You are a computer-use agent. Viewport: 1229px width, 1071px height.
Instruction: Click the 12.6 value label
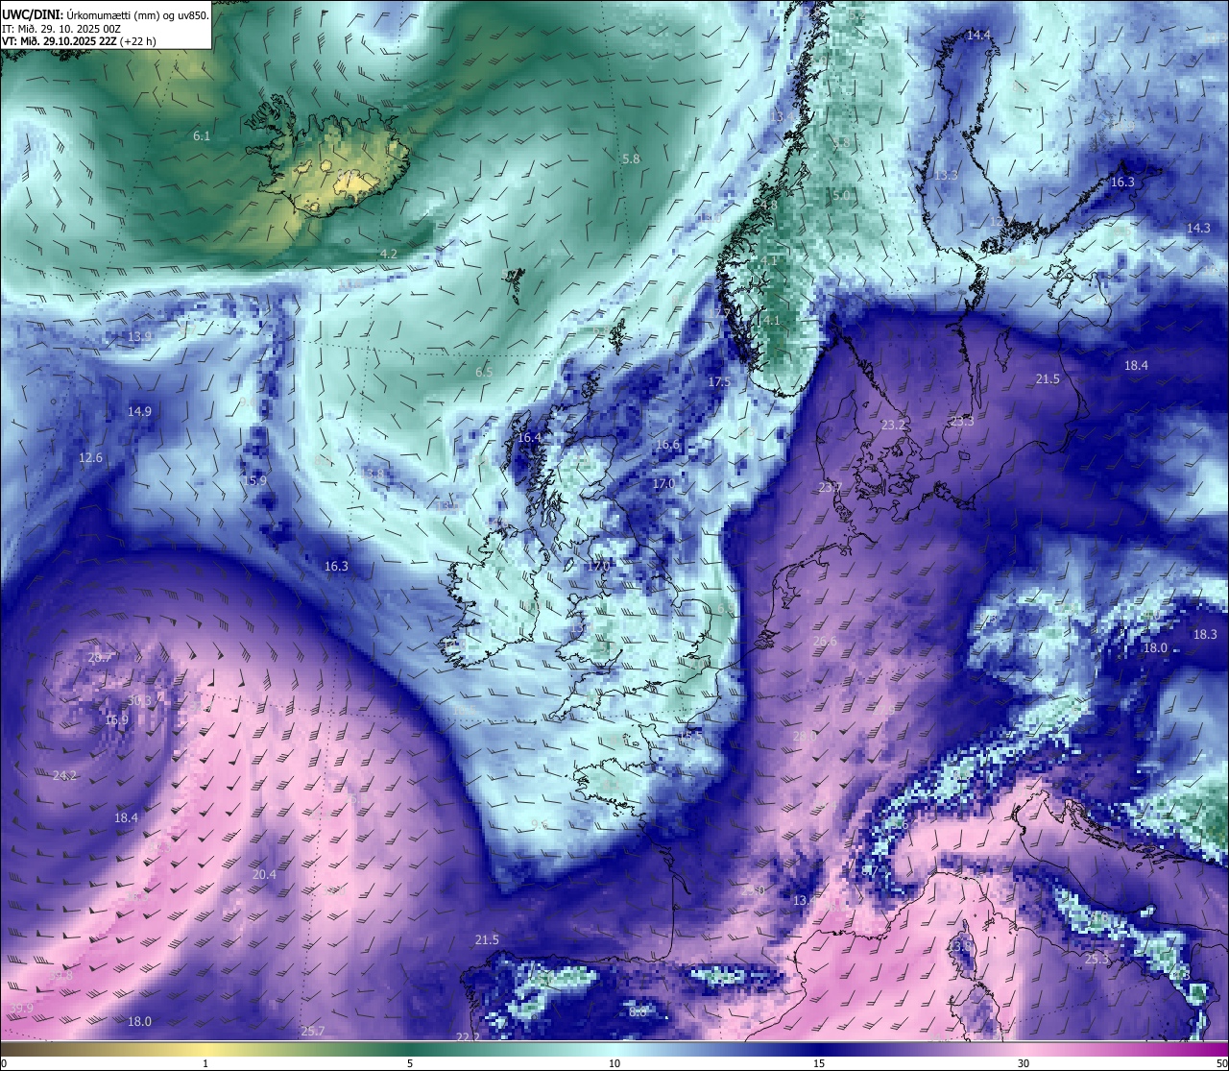91,457
